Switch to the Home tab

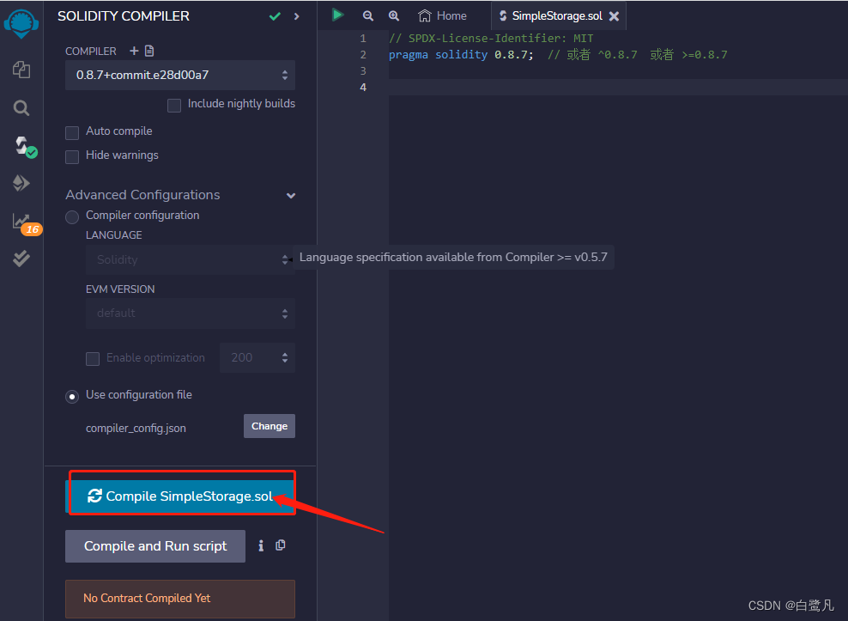442,15
